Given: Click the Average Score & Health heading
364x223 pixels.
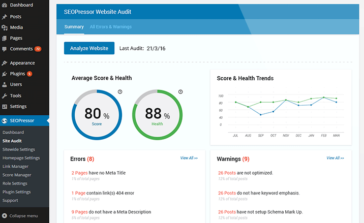Looking at the screenshot, I should click(x=102, y=78).
